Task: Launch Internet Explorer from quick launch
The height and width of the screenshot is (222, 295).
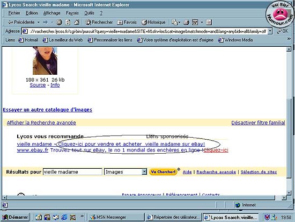Action: pos(64,217)
